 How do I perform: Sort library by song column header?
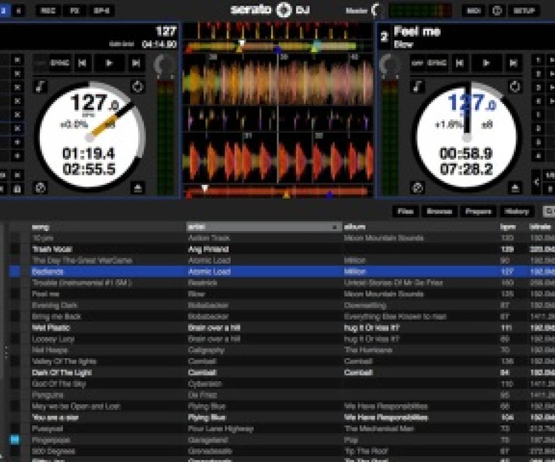[108, 227]
